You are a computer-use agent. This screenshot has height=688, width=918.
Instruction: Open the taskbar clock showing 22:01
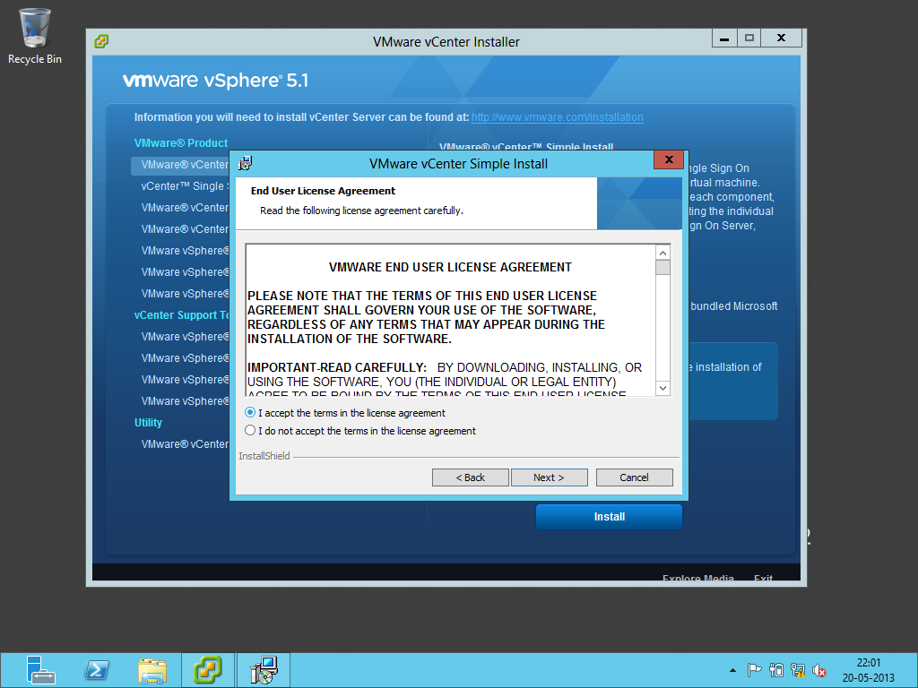coord(868,670)
